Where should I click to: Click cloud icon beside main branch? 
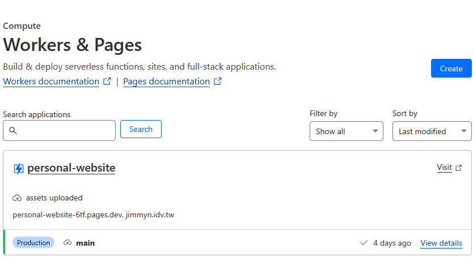click(x=67, y=242)
